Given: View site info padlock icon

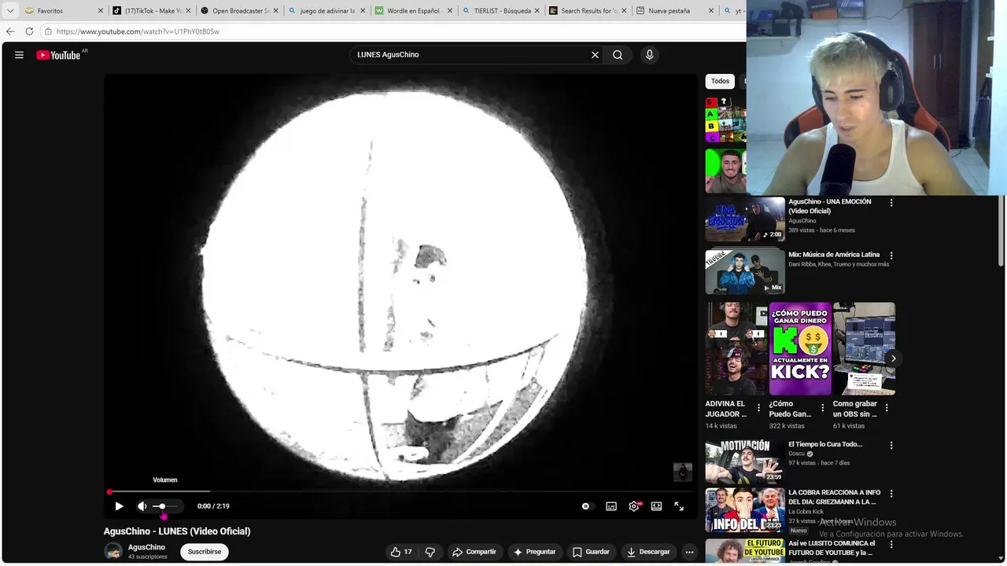Looking at the screenshot, I should tap(48, 31).
